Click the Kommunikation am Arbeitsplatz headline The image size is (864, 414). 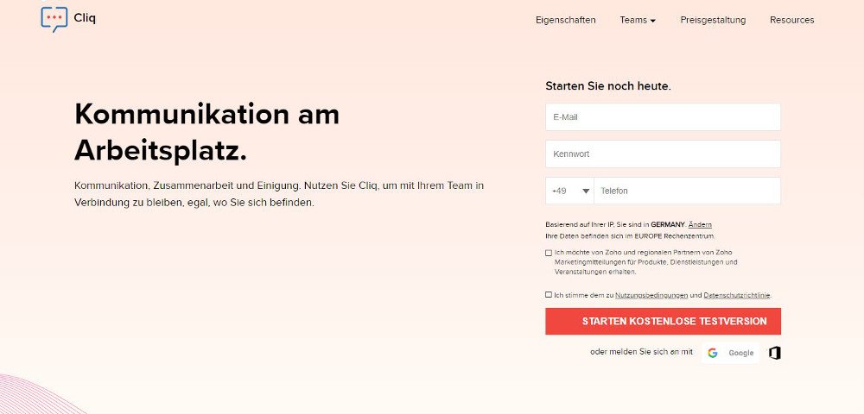pyautogui.click(x=206, y=132)
